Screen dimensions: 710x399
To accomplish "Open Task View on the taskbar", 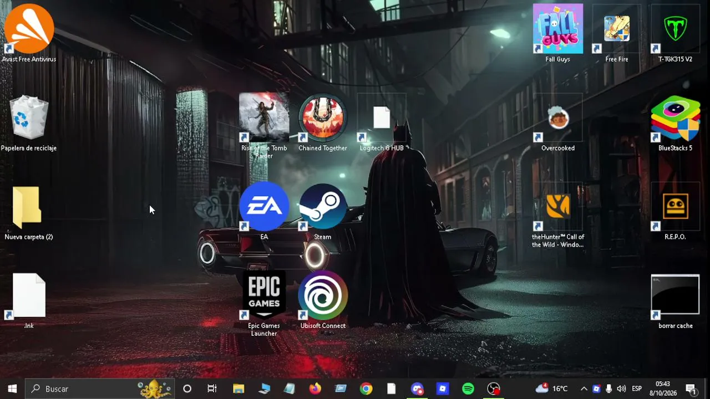I will [212, 389].
